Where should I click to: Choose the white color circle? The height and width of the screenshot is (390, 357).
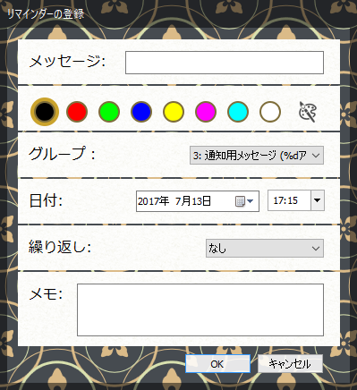(x=270, y=112)
